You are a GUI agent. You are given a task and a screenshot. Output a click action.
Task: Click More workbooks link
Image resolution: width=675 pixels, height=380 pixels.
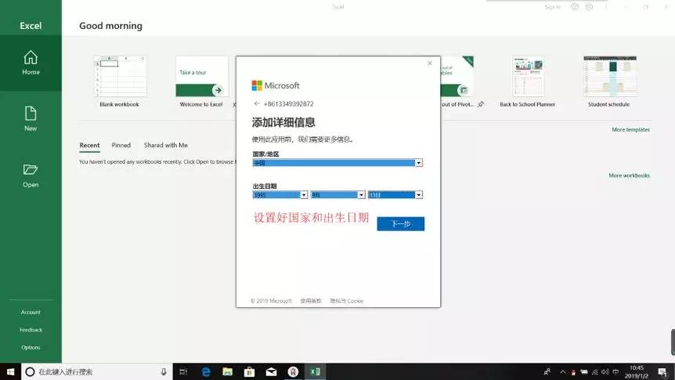click(x=629, y=176)
